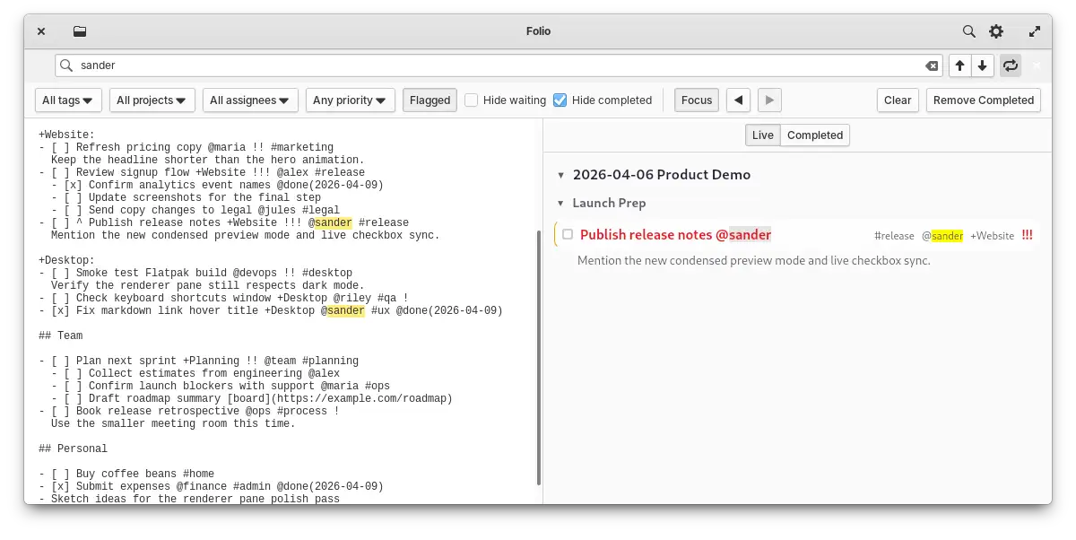Click the editor pane vertical scrollbar
This screenshot has height=540, width=1076.
point(538,357)
